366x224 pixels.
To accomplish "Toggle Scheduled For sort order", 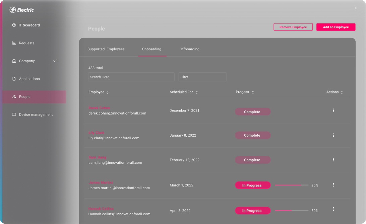I will (x=197, y=92).
